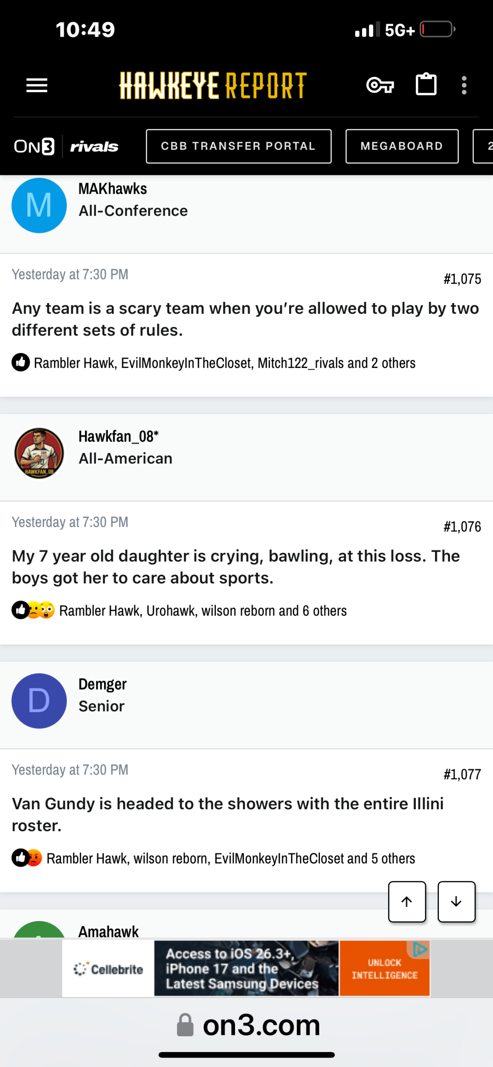Open permalink for post #1,076
The height and width of the screenshot is (1067, 493).
click(x=462, y=527)
